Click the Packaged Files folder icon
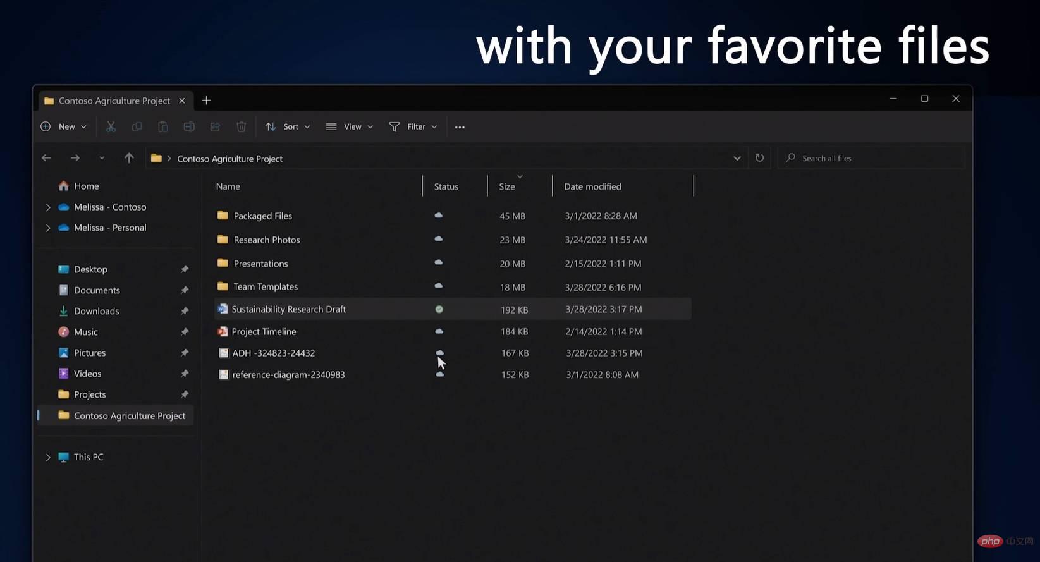This screenshot has height=562, width=1040. [x=223, y=216]
